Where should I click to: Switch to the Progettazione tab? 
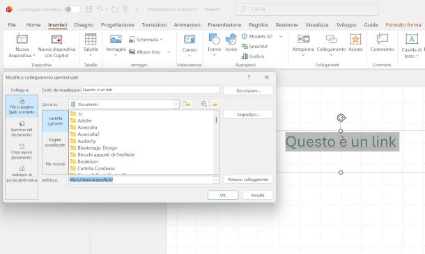[x=118, y=25]
